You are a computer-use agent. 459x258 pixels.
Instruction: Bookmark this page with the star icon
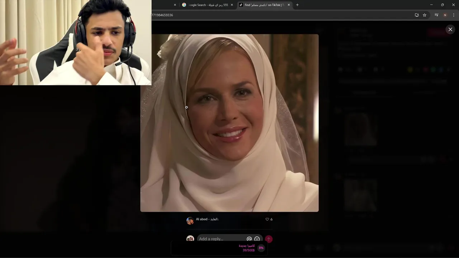[x=425, y=15]
